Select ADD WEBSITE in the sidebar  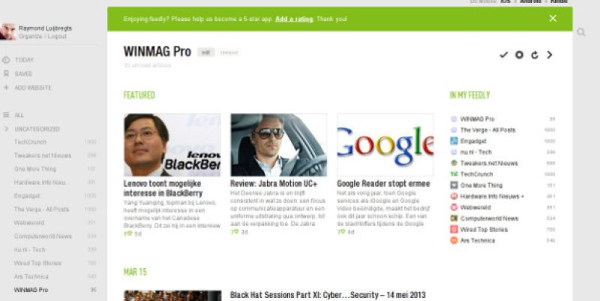[33, 88]
